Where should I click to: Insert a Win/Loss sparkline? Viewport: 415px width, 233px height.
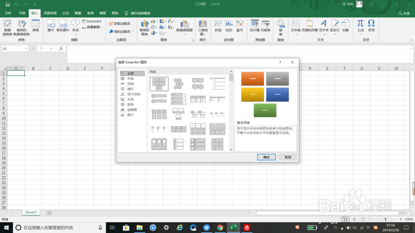pos(240,26)
